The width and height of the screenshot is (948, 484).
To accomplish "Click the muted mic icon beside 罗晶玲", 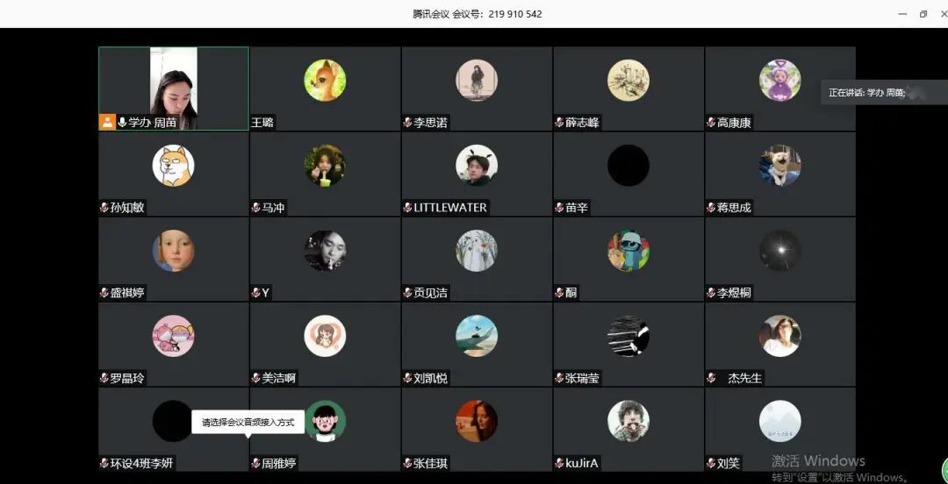I will click(x=104, y=378).
